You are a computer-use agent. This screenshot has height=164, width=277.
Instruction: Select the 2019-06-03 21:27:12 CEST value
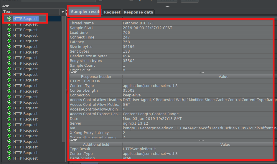tap(148, 28)
